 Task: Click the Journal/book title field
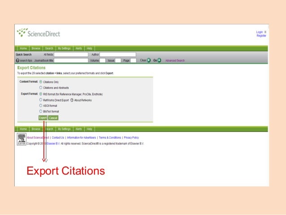pyautogui.click(x=71, y=60)
